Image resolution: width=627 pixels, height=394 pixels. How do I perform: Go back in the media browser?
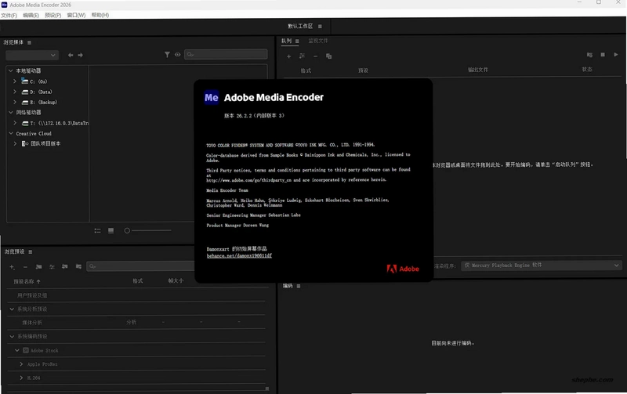point(71,55)
